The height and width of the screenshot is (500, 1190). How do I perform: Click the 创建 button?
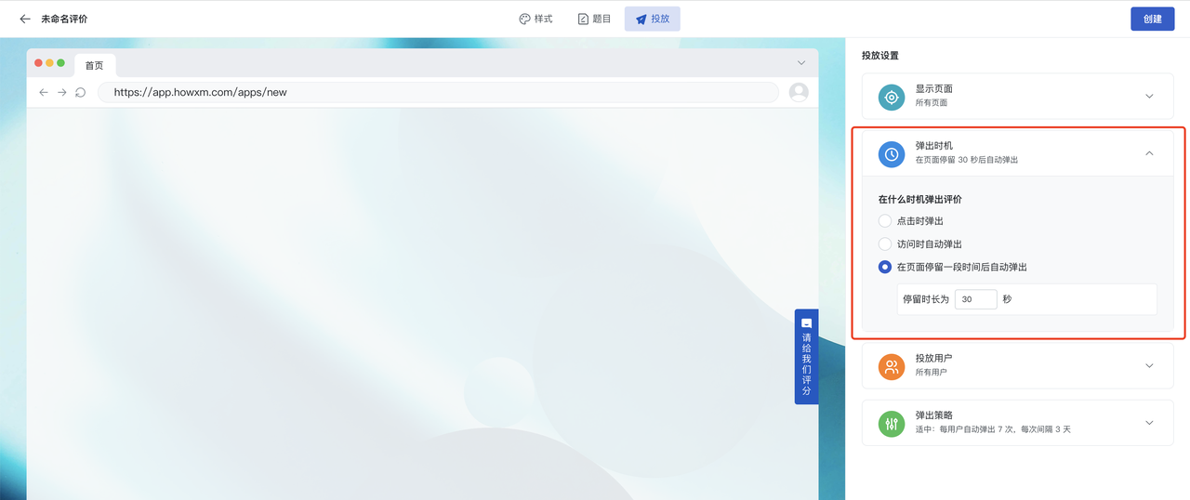(x=1153, y=19)
